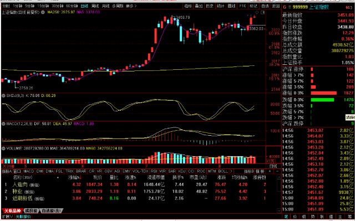
Task: Select the 60分钟 period tab
Action: (x=72, y=6)
